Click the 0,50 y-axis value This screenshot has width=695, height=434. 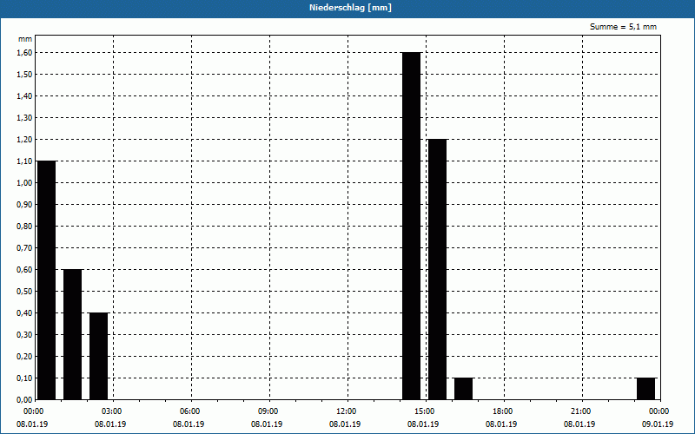tap(25, 292)
